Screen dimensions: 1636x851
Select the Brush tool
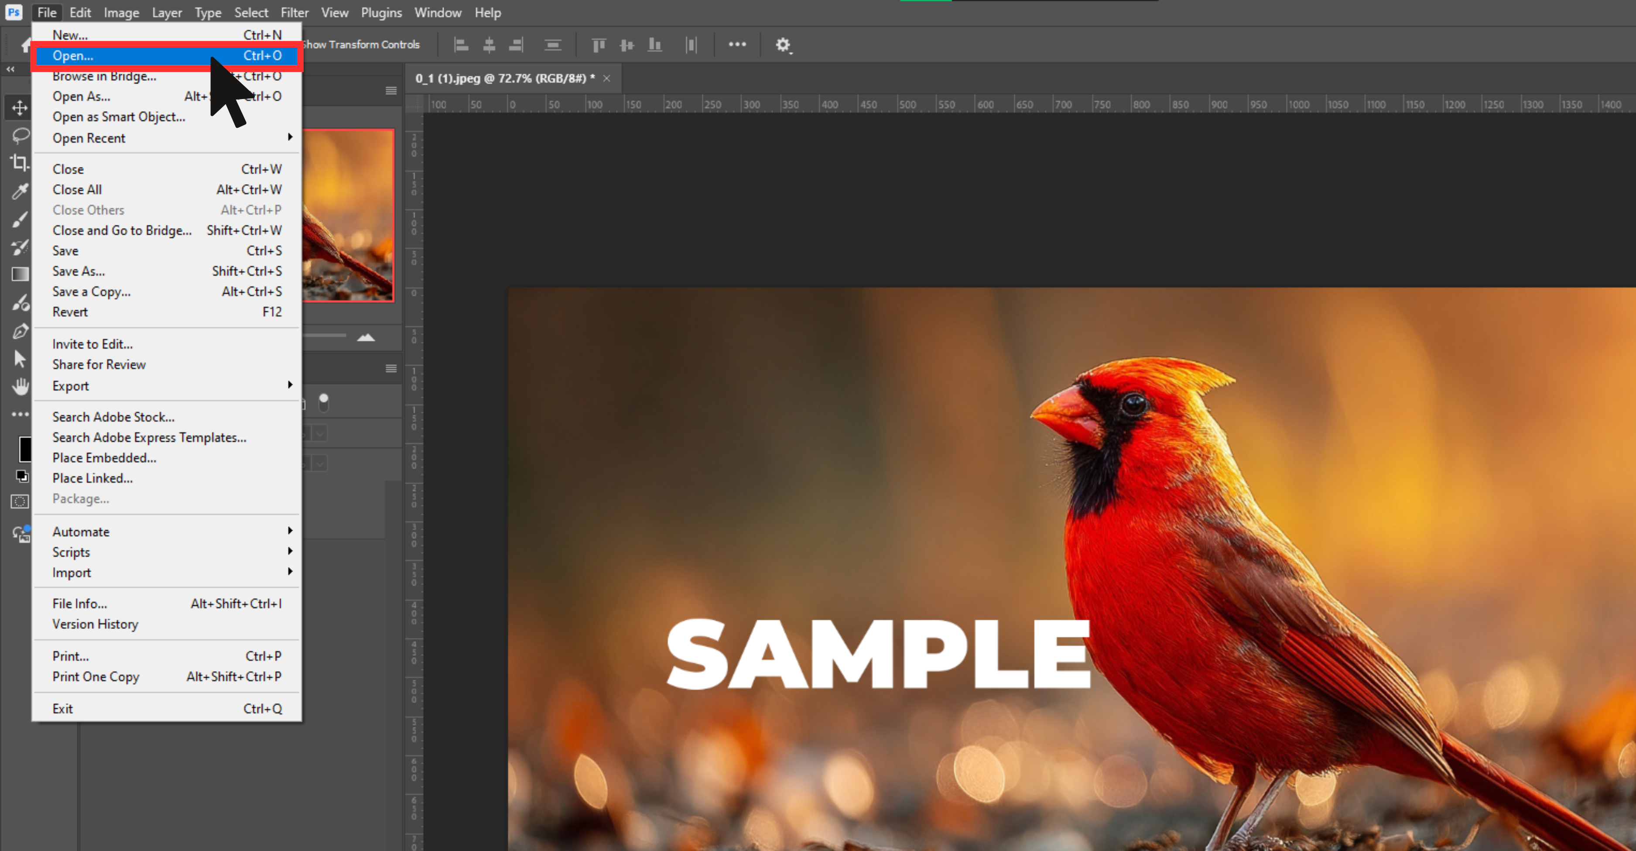20,219
